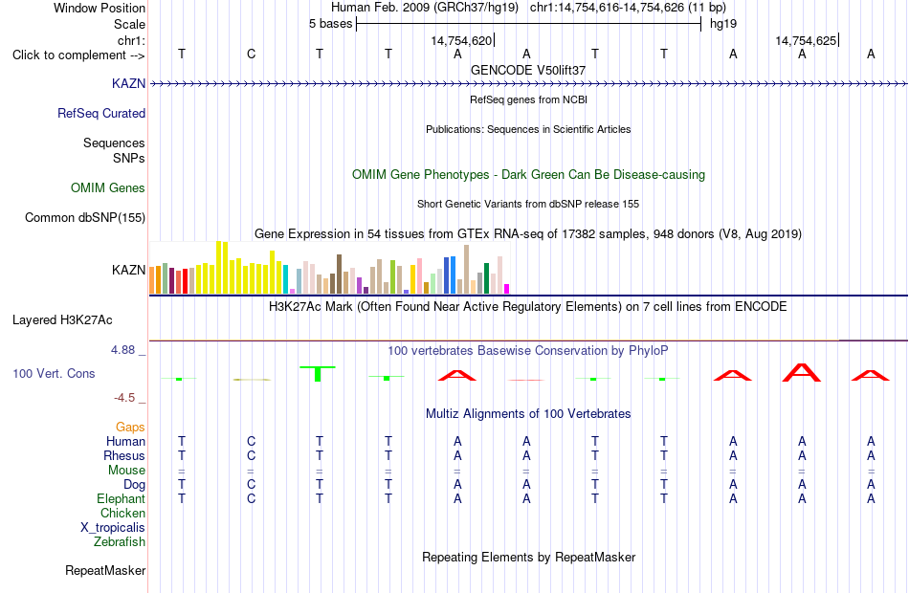Click the C base in the Elephant alignment row
The height and width of the screenshot is (593, 909).
point(251,499)
